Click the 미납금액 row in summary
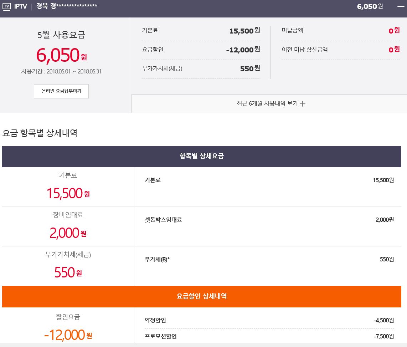407x347 pixels. click(340, 31)
